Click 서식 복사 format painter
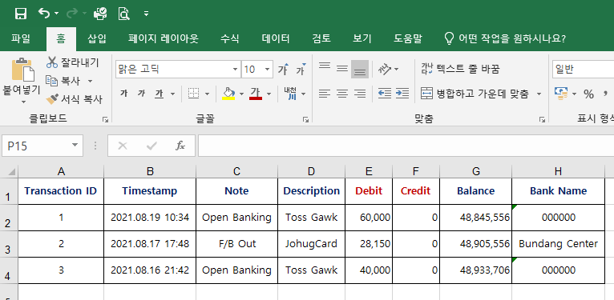This screenshot has height=300, width=614. click(x=75, y=99)
